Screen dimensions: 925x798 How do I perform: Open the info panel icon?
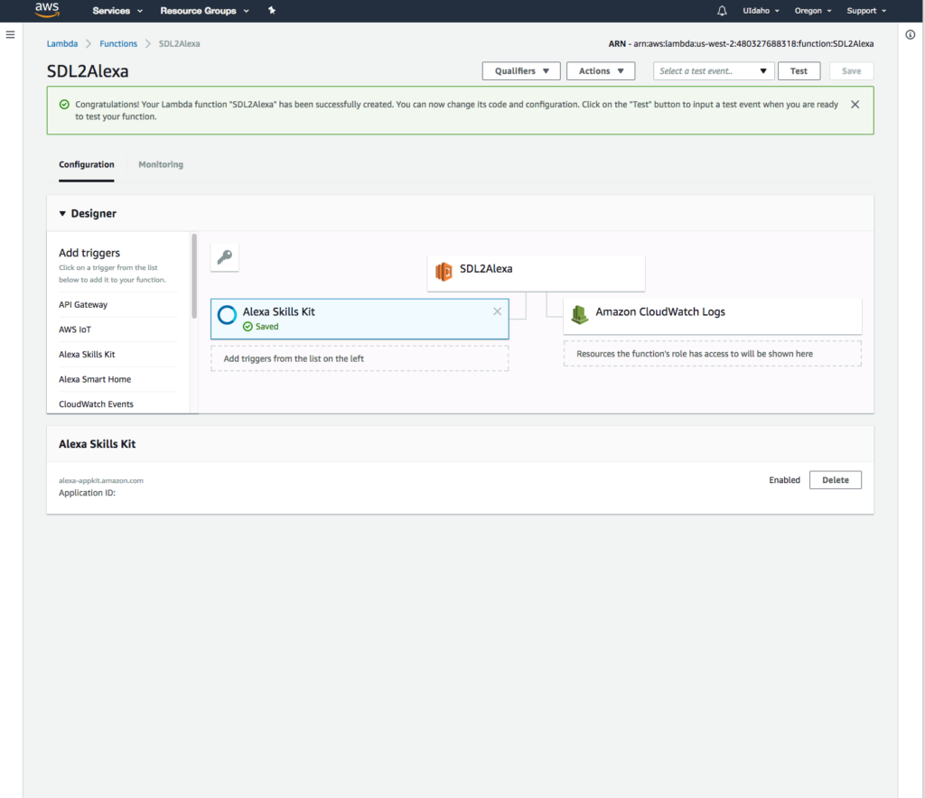point(911,35)
